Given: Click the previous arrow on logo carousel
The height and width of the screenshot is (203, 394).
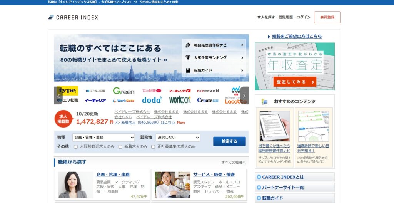Looking at the screenshot, I should point(58,96).
